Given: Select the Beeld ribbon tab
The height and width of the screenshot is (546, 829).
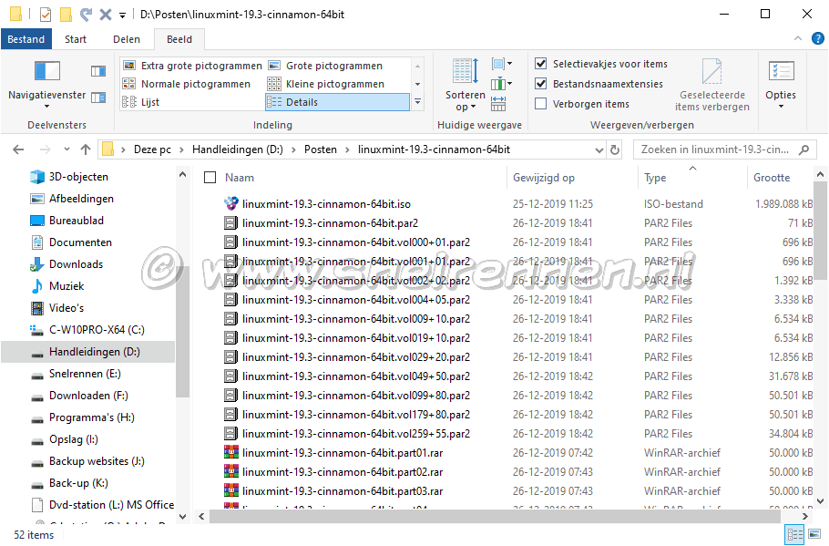Looking at the screenshot, I should click(x=179, y=39).
